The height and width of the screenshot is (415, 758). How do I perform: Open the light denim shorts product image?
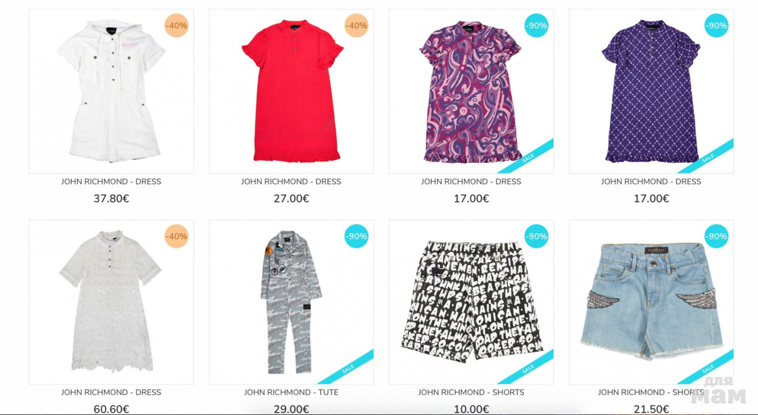pyautogui.click(x=651, y=302)
